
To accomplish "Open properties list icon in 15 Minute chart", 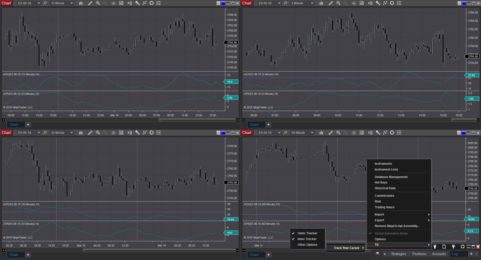I will click(159, 3).
